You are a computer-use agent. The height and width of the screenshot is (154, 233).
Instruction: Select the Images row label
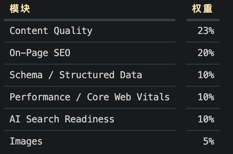(26, 141)
